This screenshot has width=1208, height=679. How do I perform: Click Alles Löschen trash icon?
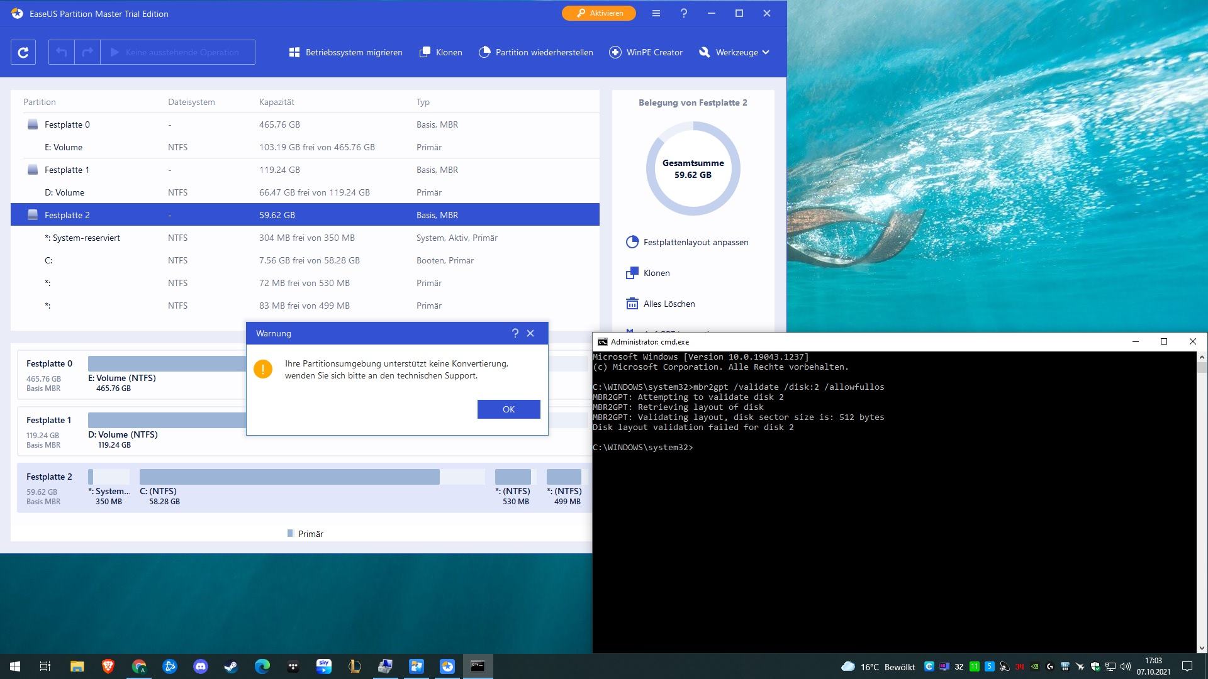click(x=632, y=304)
